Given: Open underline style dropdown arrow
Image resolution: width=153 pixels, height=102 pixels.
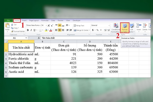Looking at the screenshot, I should (37, 30).
